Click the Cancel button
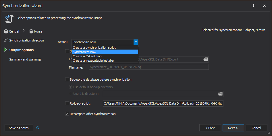 coord(256,128)
